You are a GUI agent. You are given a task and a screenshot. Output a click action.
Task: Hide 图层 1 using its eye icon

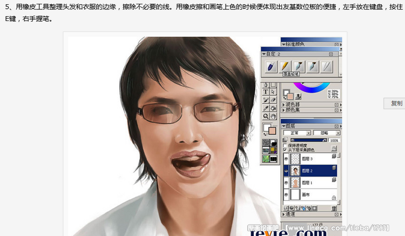click(286, 183)
